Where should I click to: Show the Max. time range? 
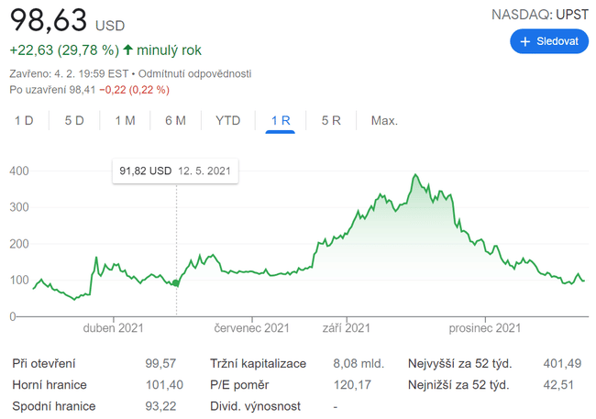pos(384,120)
